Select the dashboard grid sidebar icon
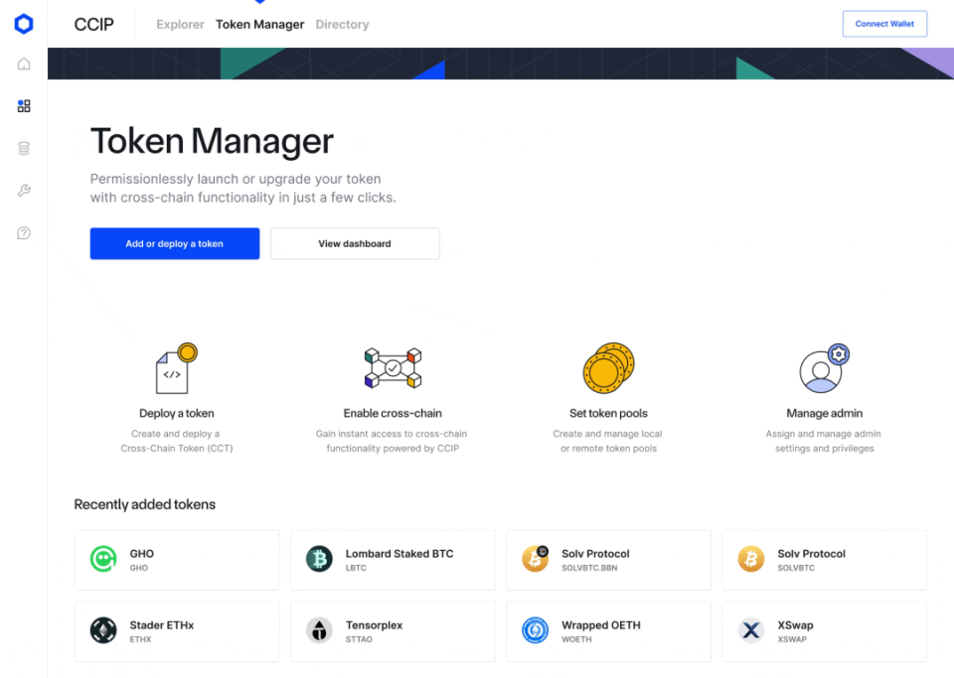Viewport: 954px width, 678px height. [24, 106]
